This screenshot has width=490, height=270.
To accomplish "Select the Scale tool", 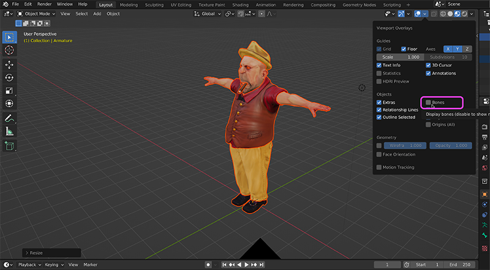I will 9,91.
